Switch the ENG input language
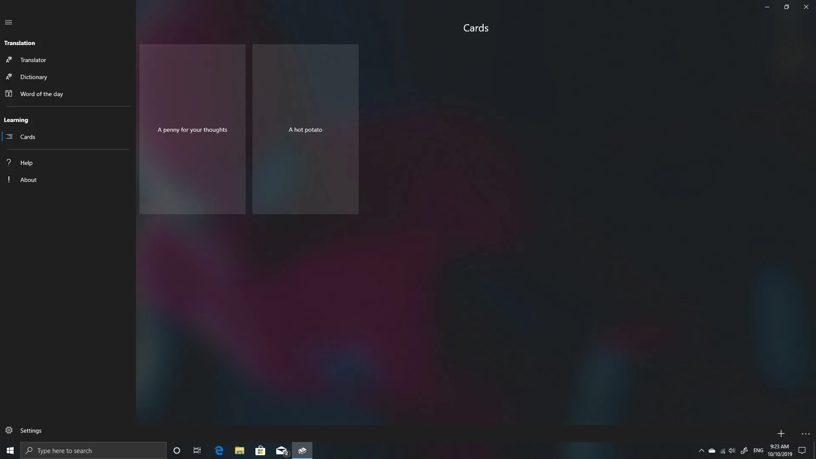Image resolution: width=816 pixels, height=459 pixels. (758, 450)
